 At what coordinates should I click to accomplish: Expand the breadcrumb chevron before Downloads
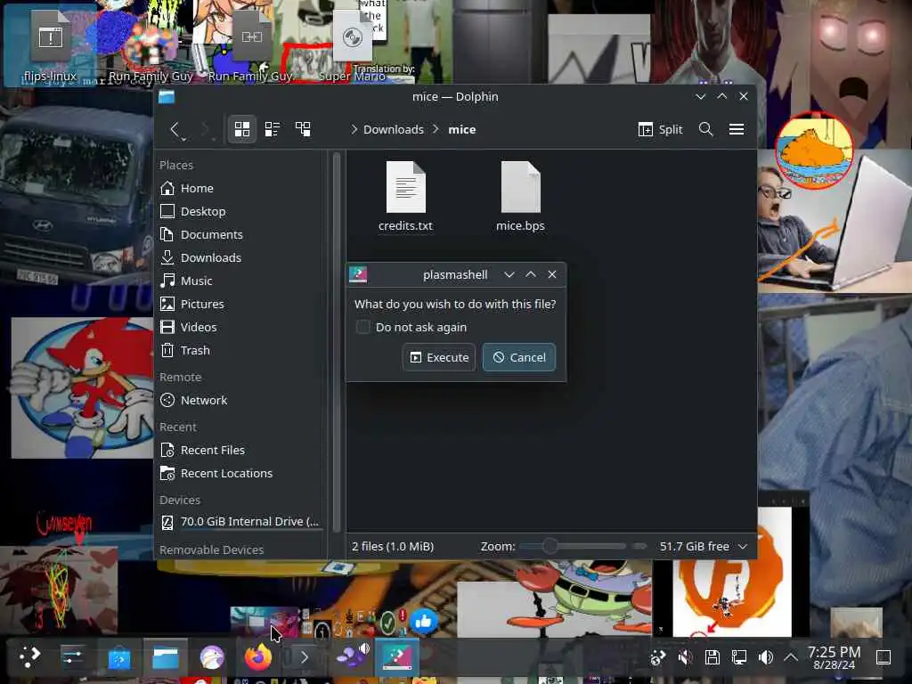[354, 129]
